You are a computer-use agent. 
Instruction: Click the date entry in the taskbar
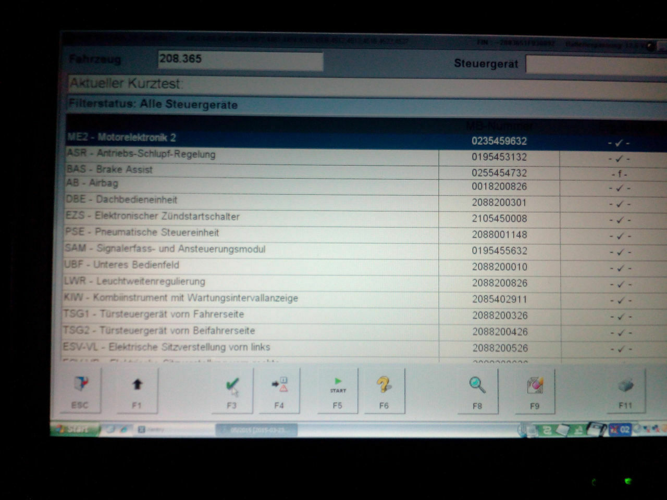(258, 430)
